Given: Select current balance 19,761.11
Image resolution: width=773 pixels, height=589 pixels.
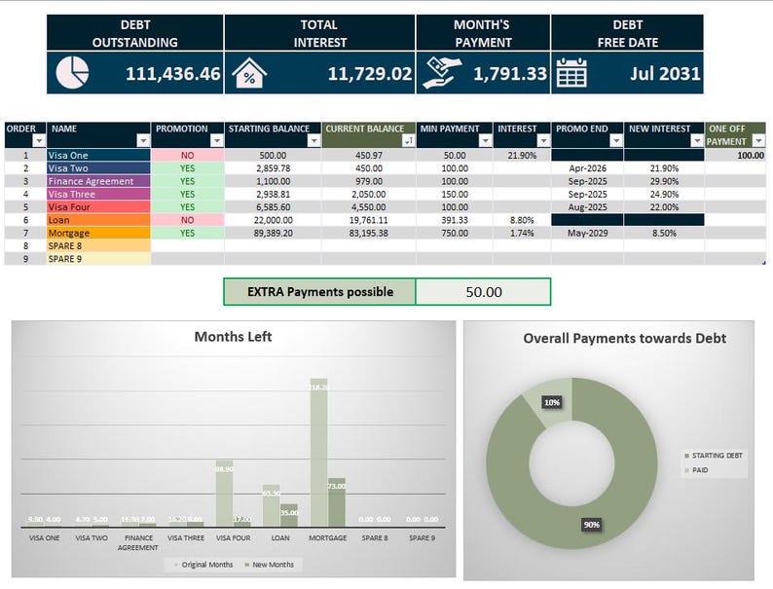Looking at the screenshot, I should [x=369, y=220].
